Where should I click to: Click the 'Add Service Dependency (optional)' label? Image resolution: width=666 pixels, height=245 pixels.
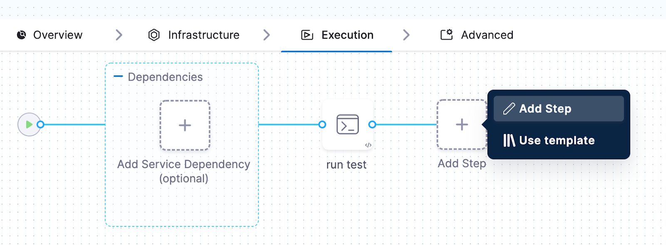click(184, 171)
